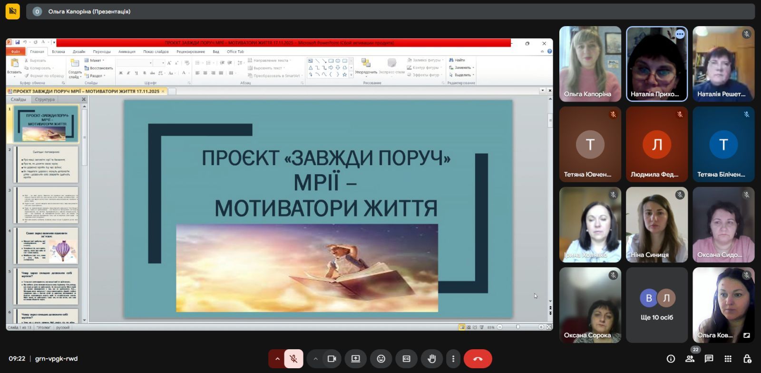Open the meeting details info icon
The height and width of the screenshot is (373, 761).
(671, 359)
